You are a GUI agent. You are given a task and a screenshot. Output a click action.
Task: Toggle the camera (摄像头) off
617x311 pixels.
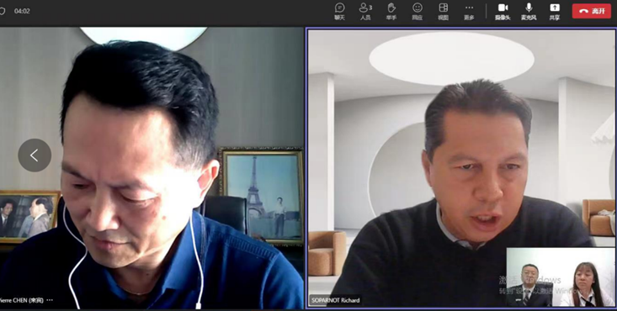(x=503, y=12)
